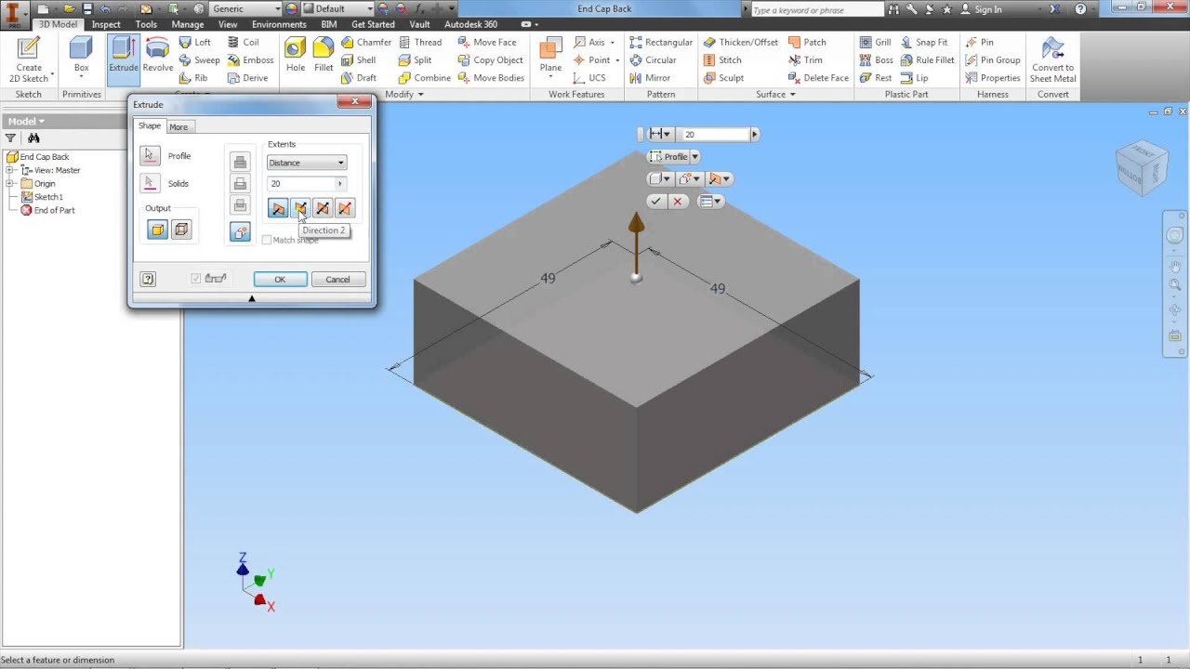Image resolution: width=1190 pixels, height=669 pixels.
Task: Select the Fillet tool
Action: point(324,55)
